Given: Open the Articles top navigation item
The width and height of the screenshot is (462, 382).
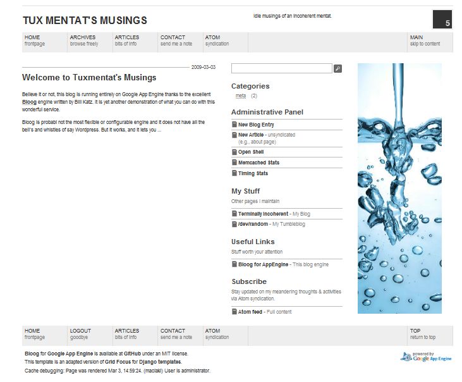Looking at the screenshot, I should [x=127, y=41].
